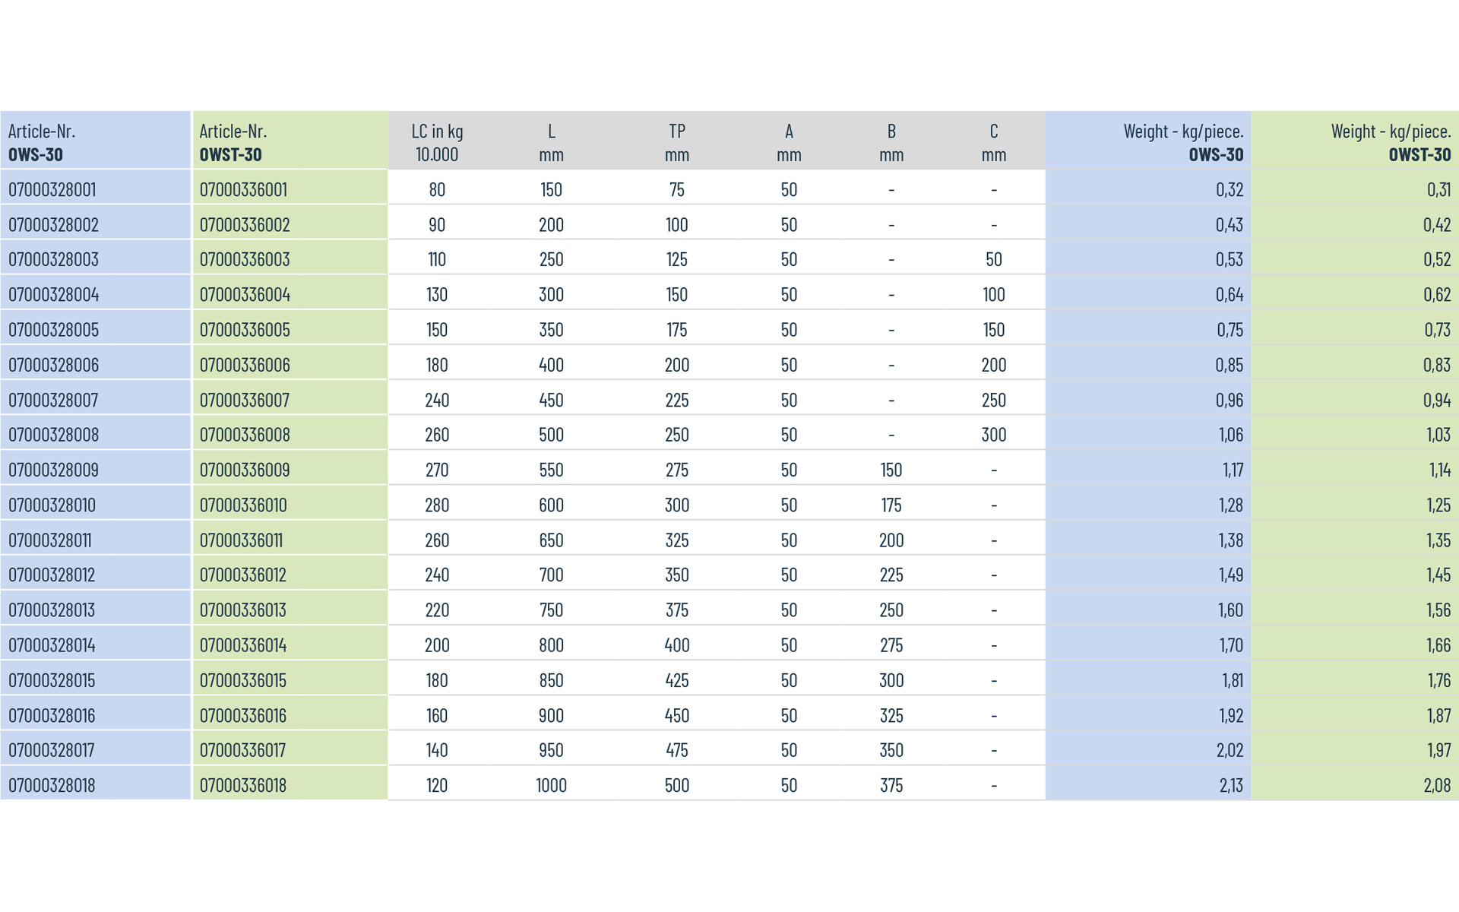Click article number 07000336007
Screen dimensions: 1459x912
point(245,400)
